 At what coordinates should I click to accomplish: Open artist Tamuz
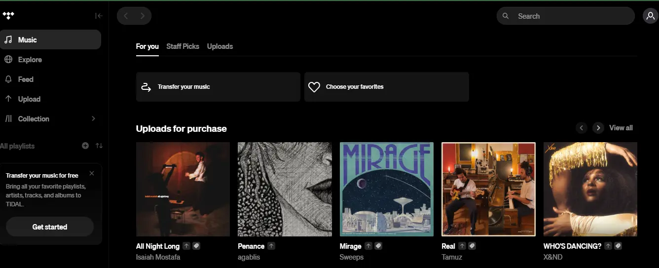click(451, 257)
